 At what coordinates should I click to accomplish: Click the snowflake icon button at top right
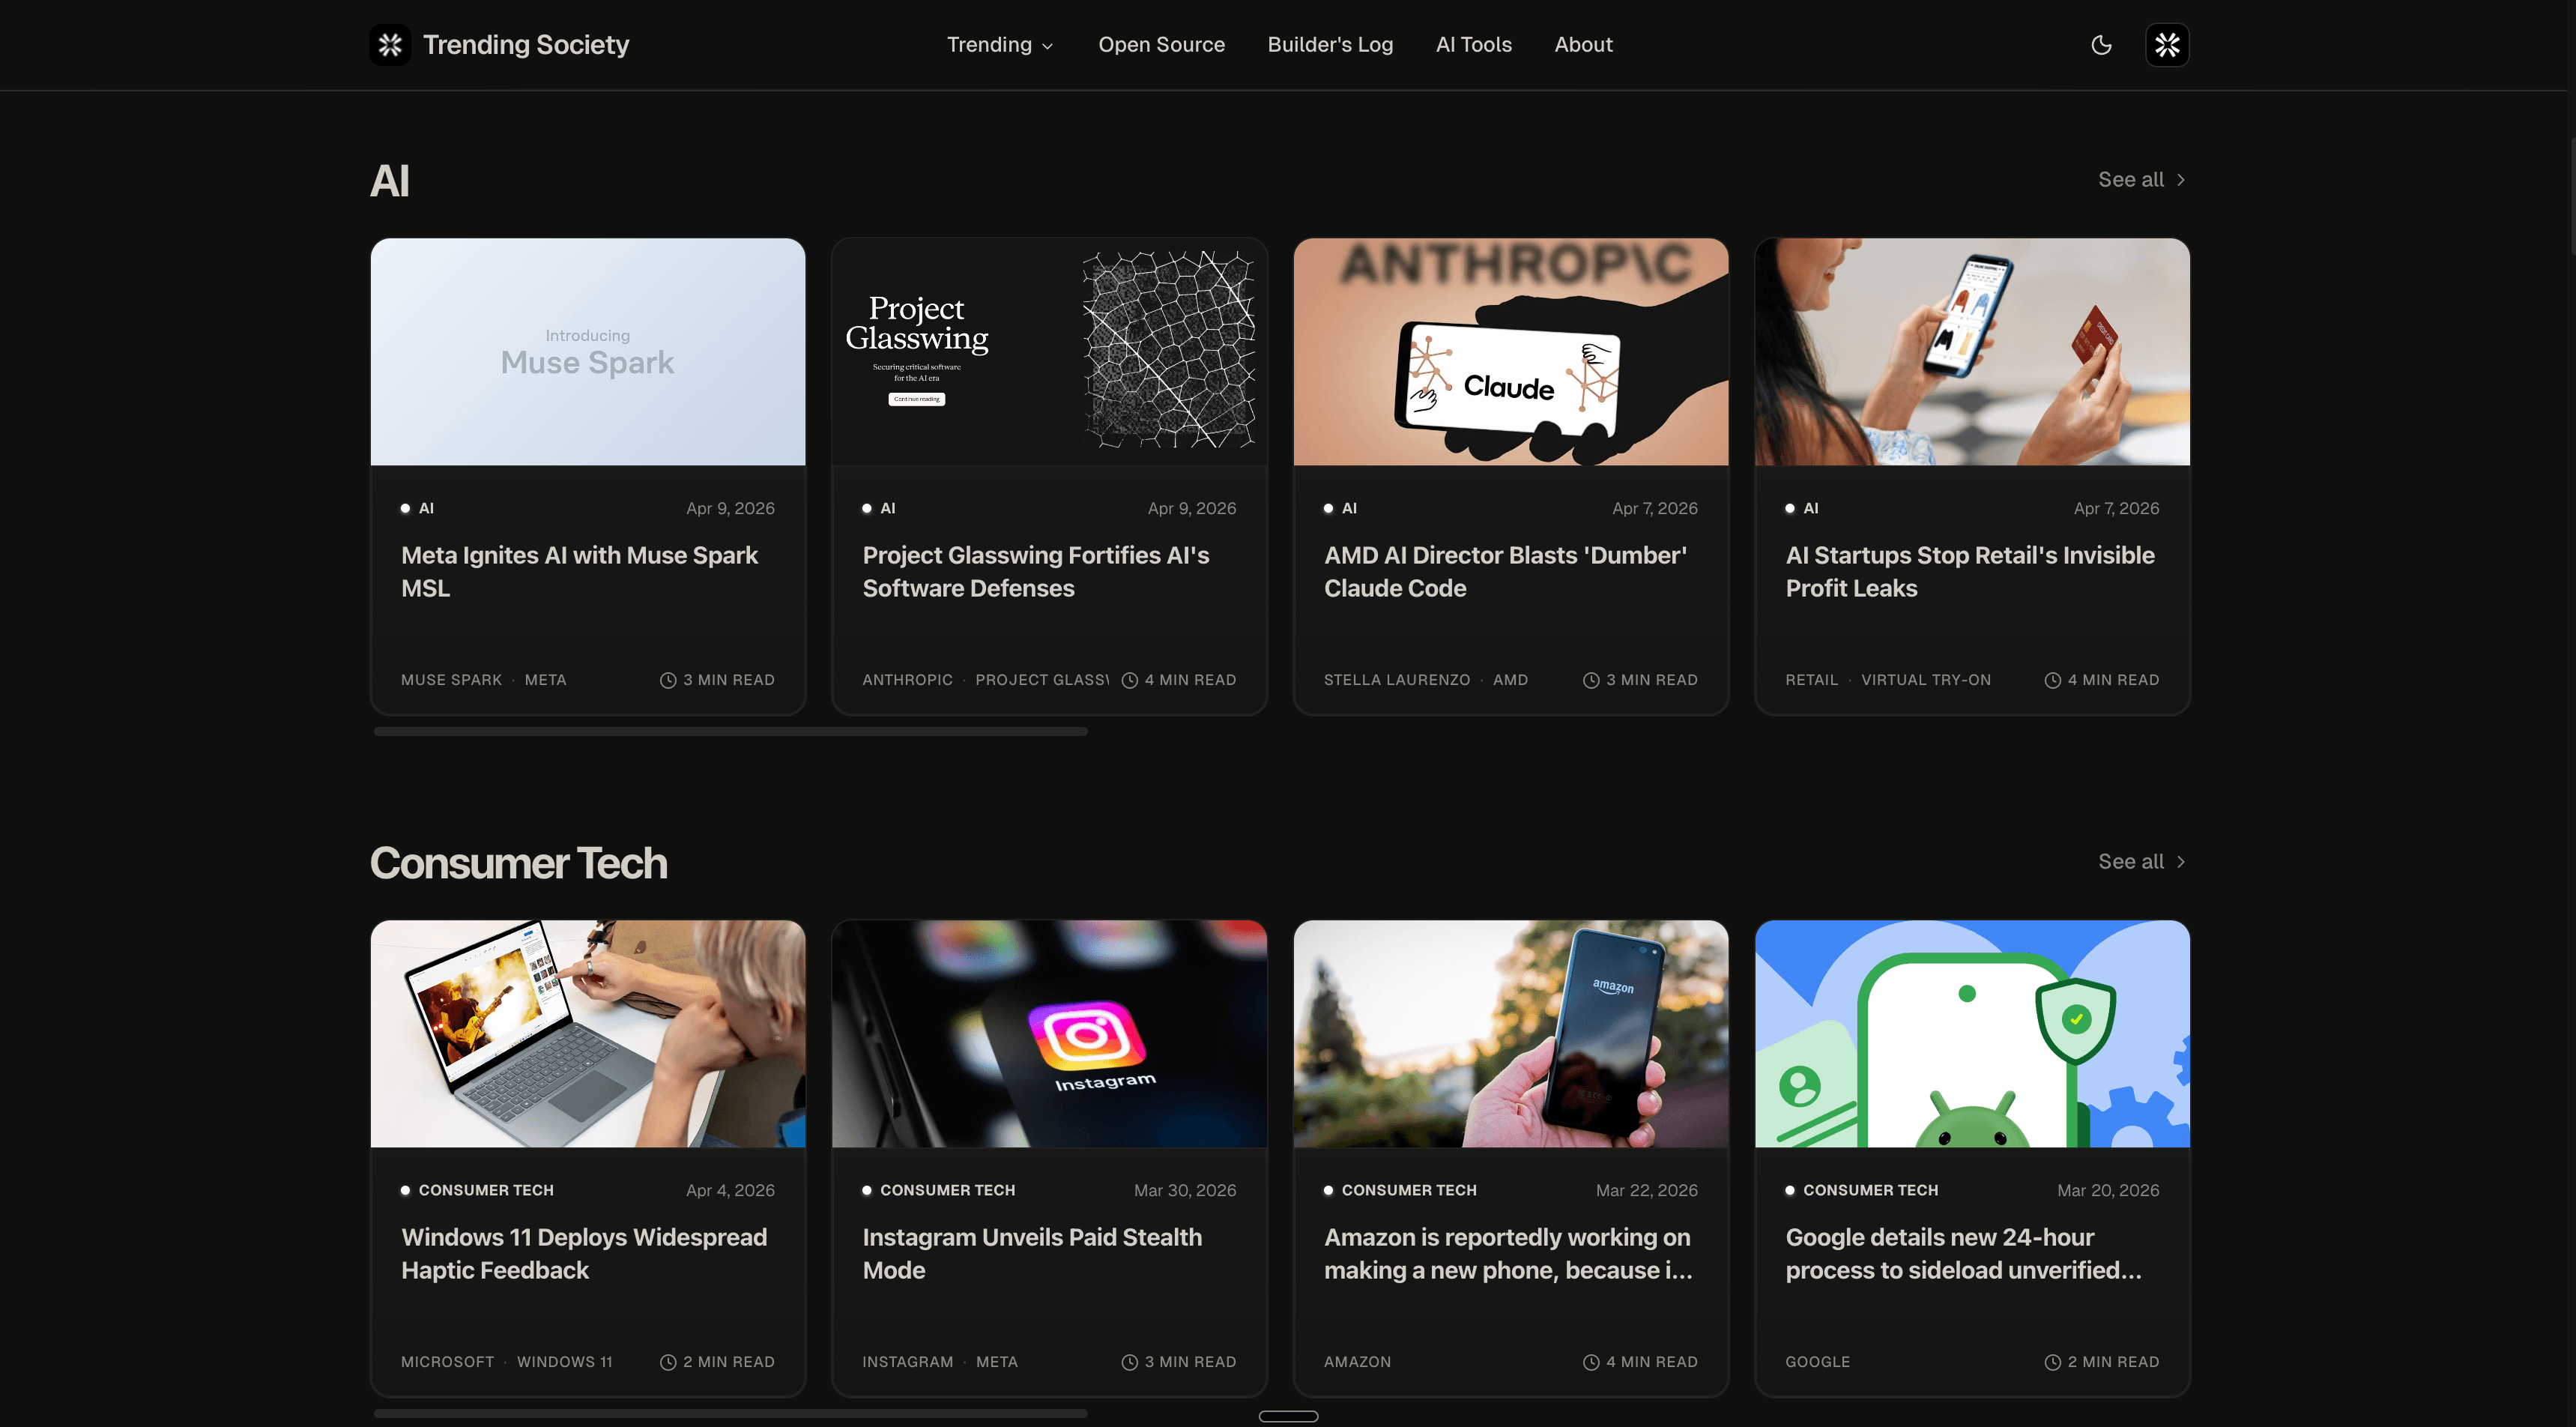tap(2167, 45)
